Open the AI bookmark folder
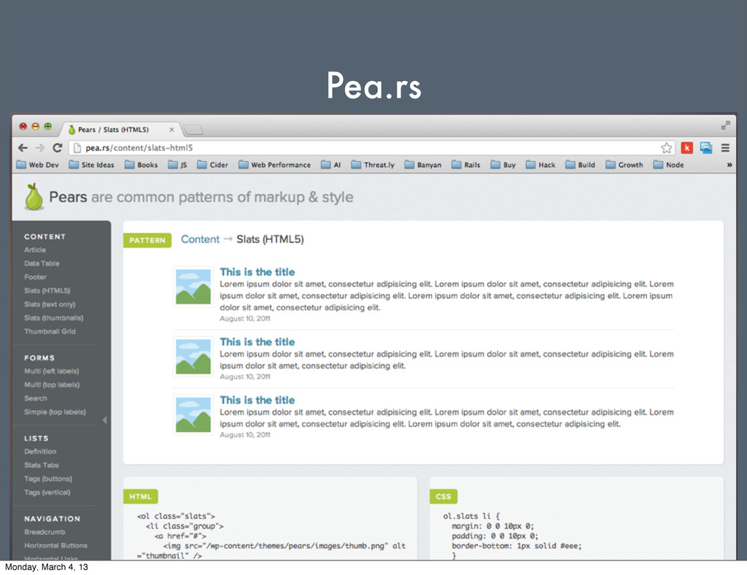747x575 pixels. coord(330,165)
